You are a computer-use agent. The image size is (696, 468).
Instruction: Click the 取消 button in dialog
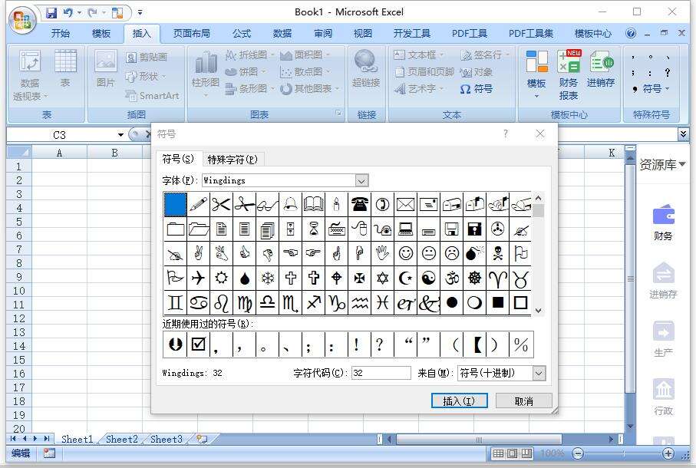[524, 401]
